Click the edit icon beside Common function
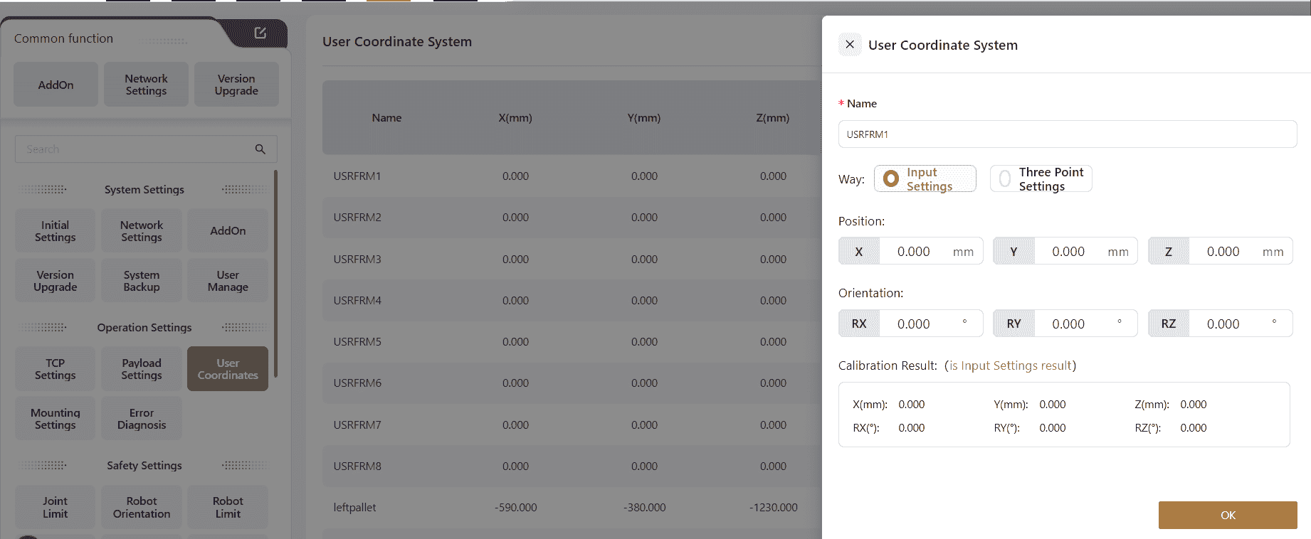The height and width of the screenshot is (539, 1311). tap(260, 33)
